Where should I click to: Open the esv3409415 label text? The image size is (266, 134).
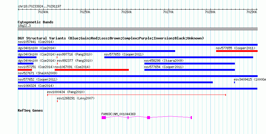point(250,79)
